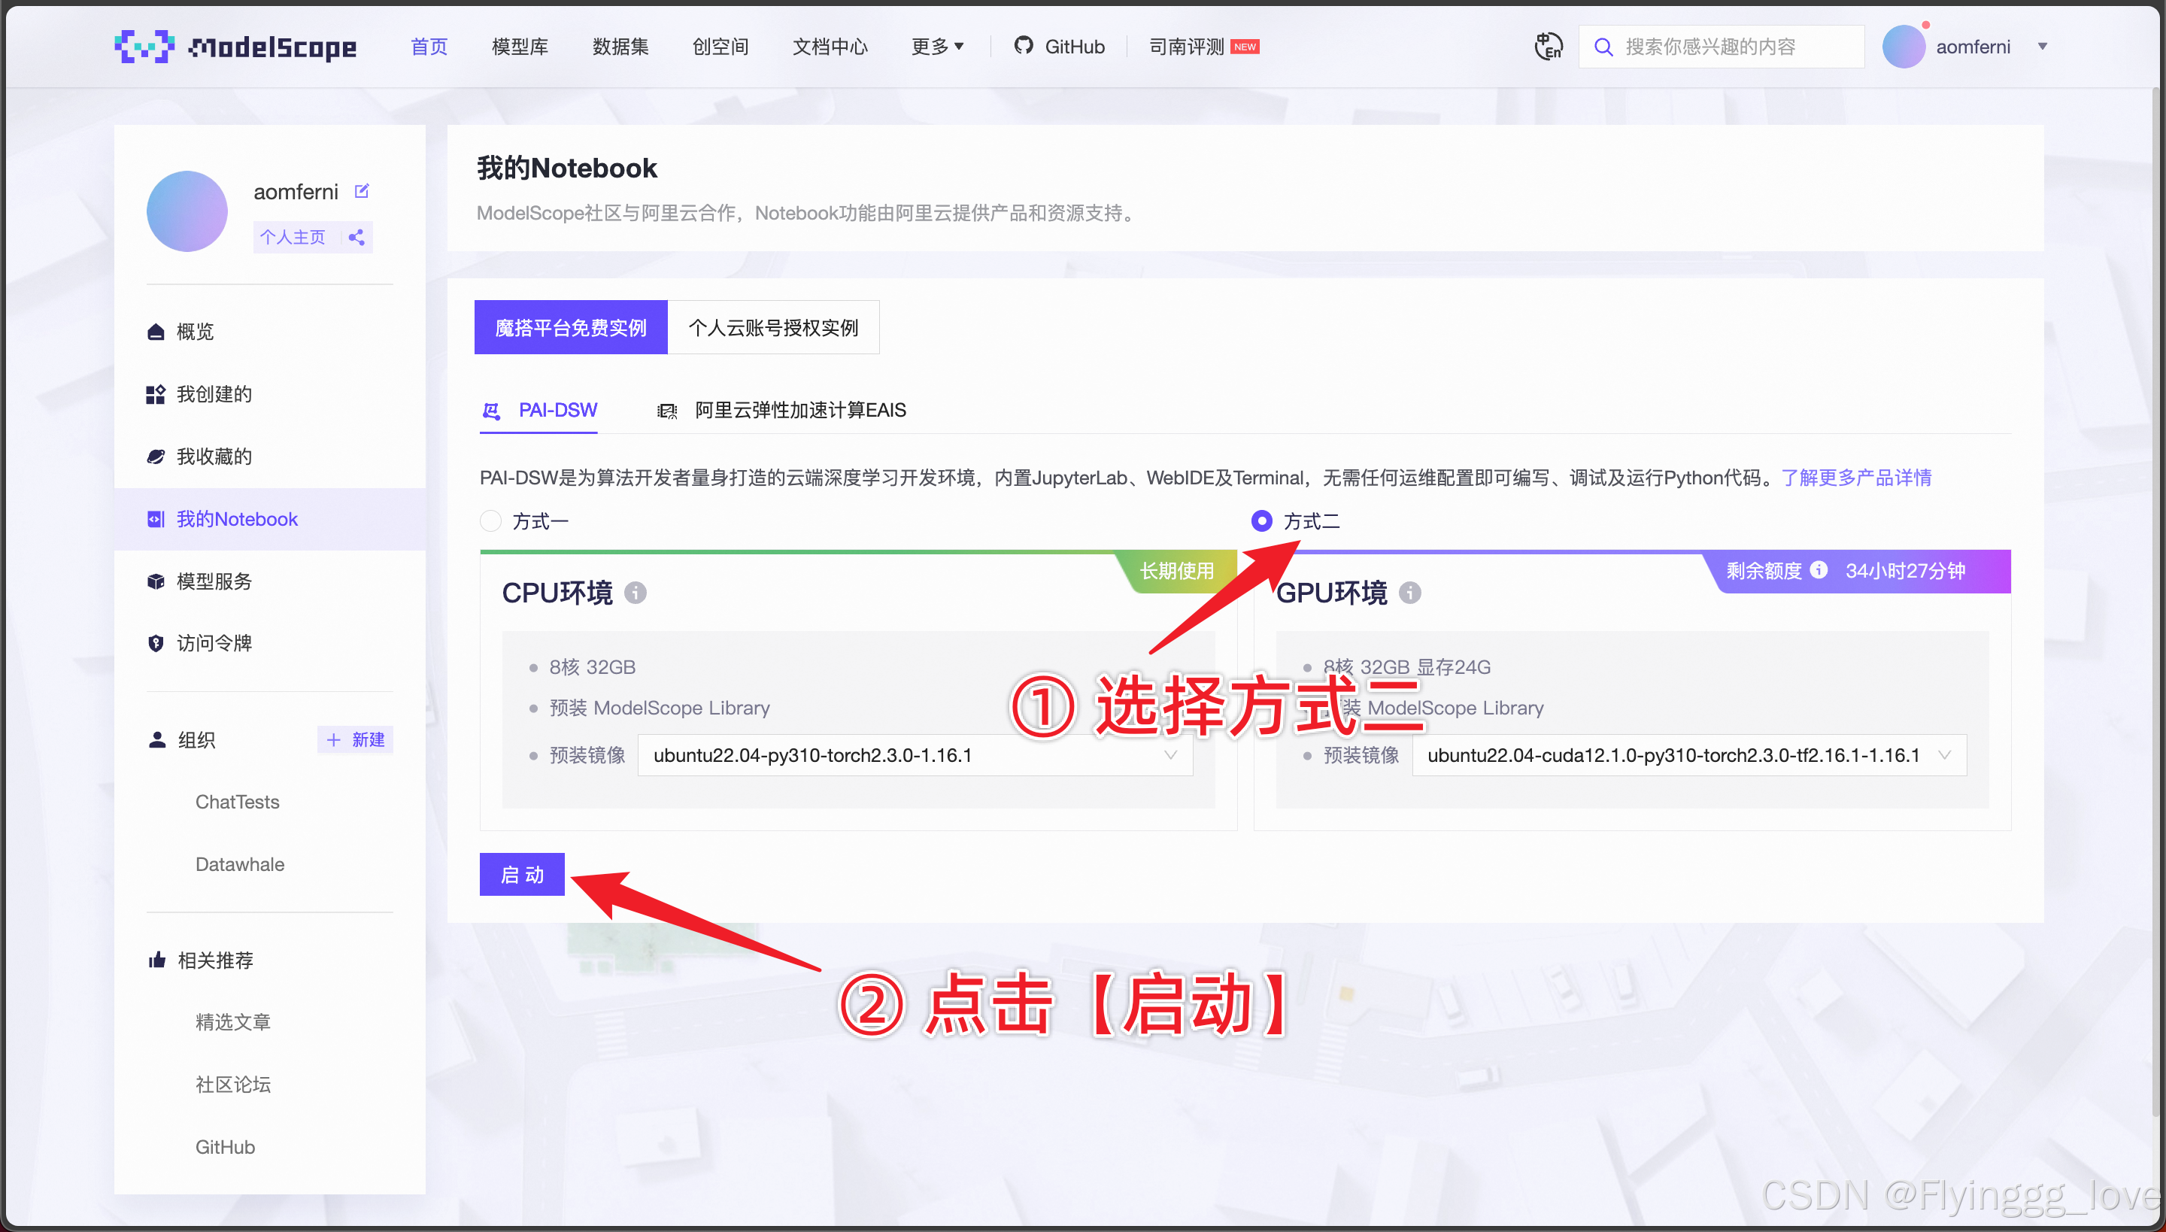The height and width of the screenshot is (1232, 2166).
Task: Select 阿里云弹性加速计算EAIS tab
Action: (782, 411)
